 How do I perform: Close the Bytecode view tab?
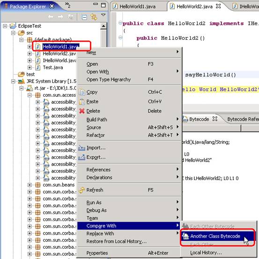(215, 119)
